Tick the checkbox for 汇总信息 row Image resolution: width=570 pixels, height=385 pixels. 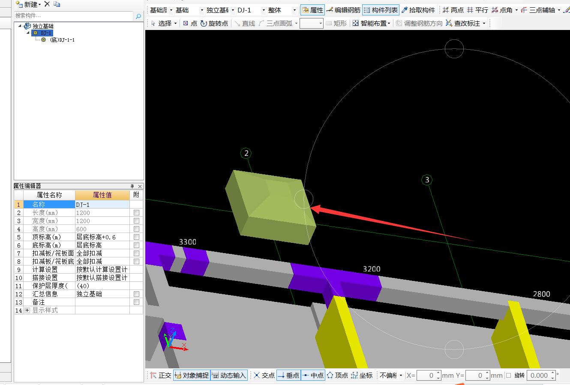(x=136, y=294)
